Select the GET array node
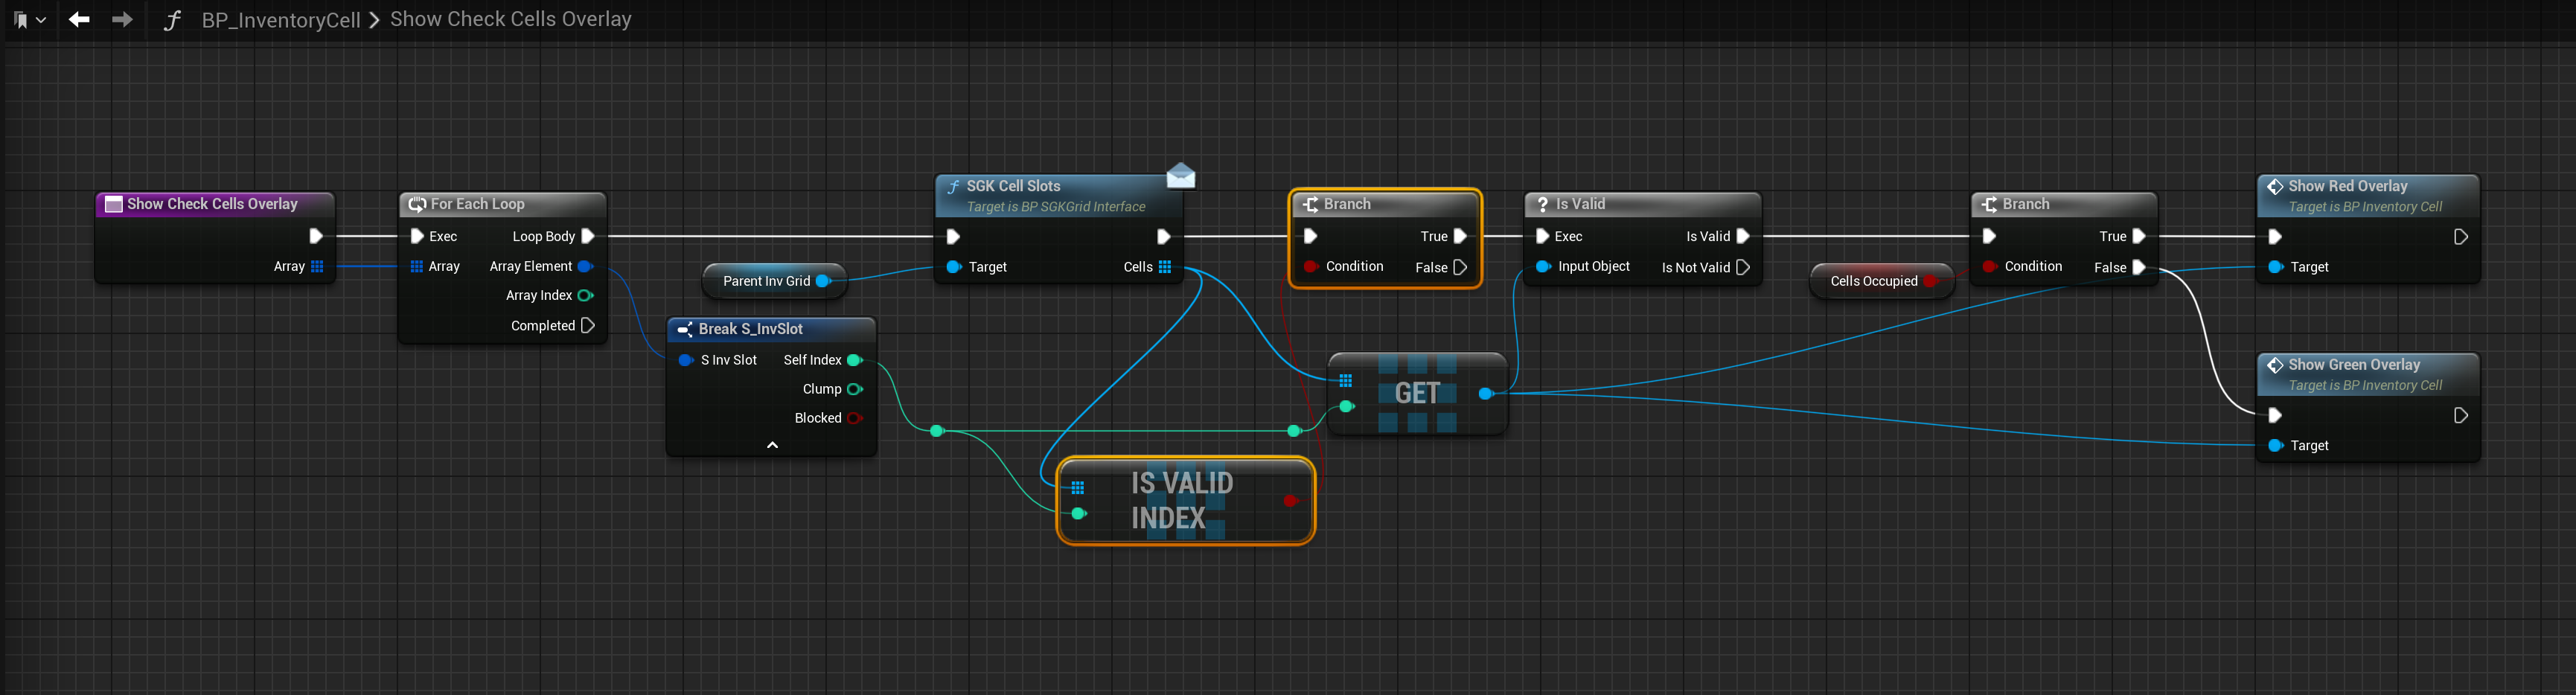Screen dimensions: 2576x695 1416,393
